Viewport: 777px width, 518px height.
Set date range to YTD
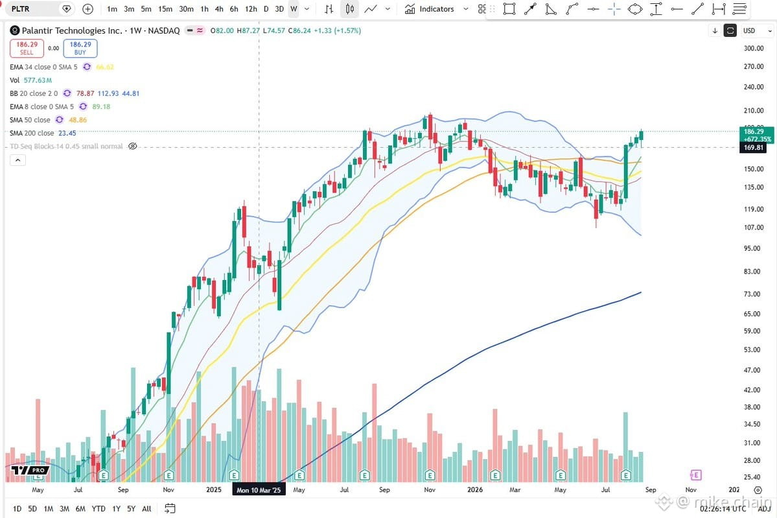(99, 508)
